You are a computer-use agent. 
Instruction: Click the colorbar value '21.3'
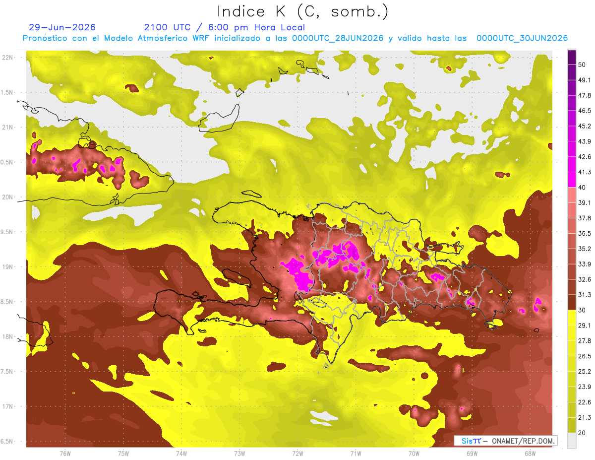[584, 418]
